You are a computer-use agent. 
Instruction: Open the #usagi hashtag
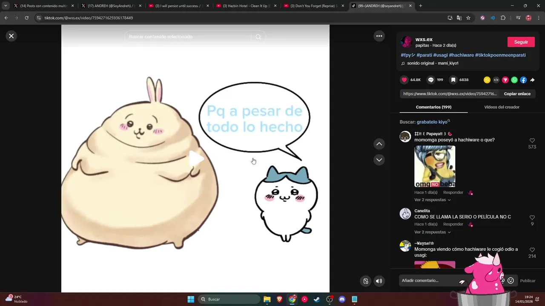point(440,55)
